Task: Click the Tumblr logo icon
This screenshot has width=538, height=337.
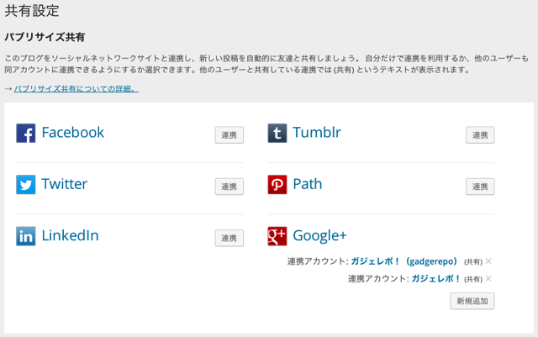Action: (277, 133)
